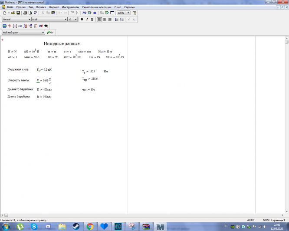
Task: Toggle right text alignment
Action: [x=110, y=20]
